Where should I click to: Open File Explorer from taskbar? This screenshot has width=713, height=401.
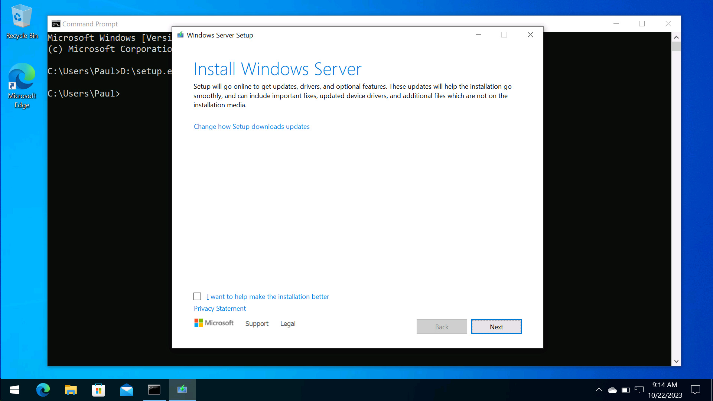pyautogui.click(x=71, y=390)
